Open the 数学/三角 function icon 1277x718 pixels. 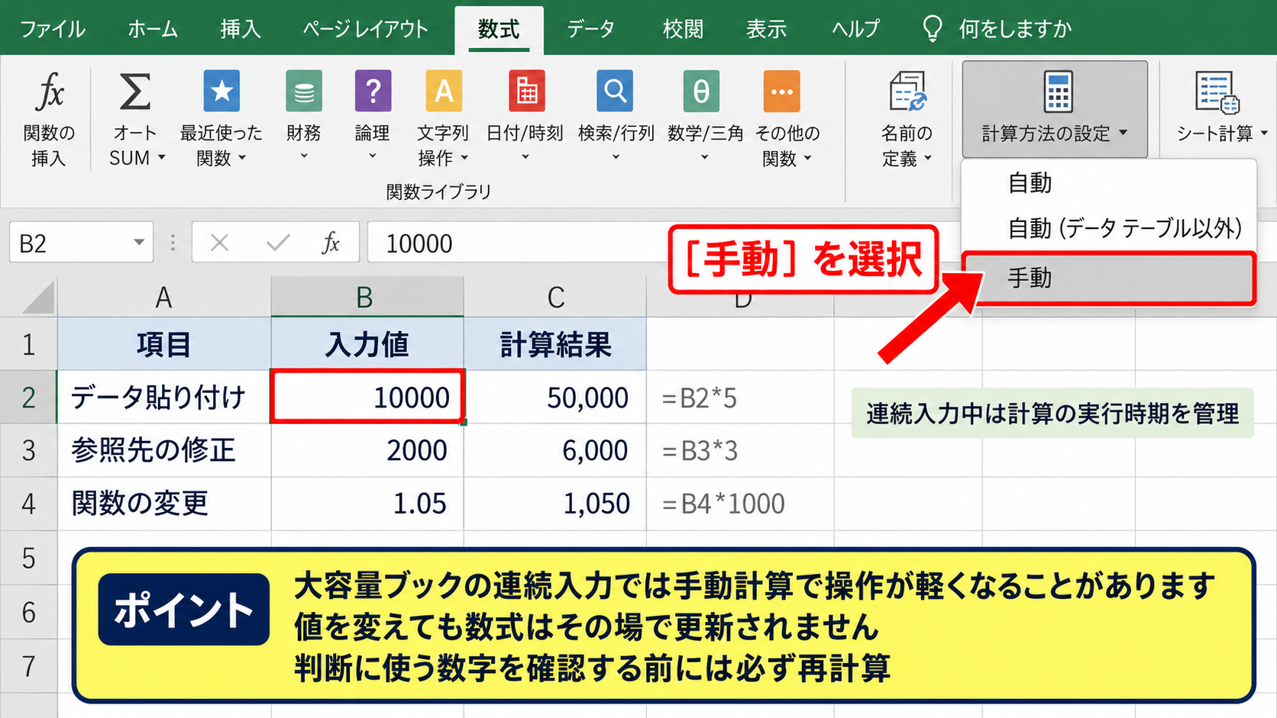click(701, 91)
